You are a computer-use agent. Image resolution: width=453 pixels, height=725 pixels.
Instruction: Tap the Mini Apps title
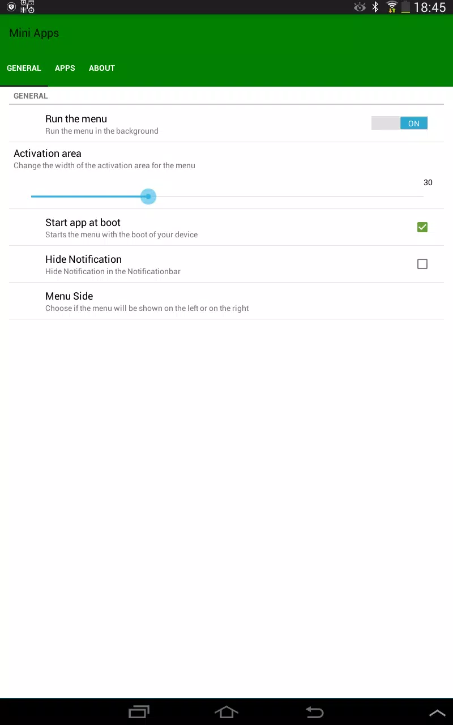click(x=34, y=33)
